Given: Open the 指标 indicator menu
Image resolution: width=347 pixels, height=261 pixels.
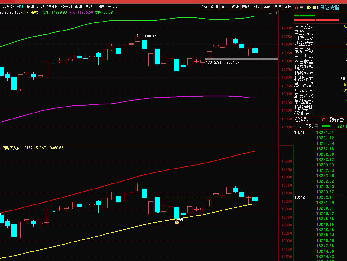Looking at the screenshot, I should tap(204, 7).
